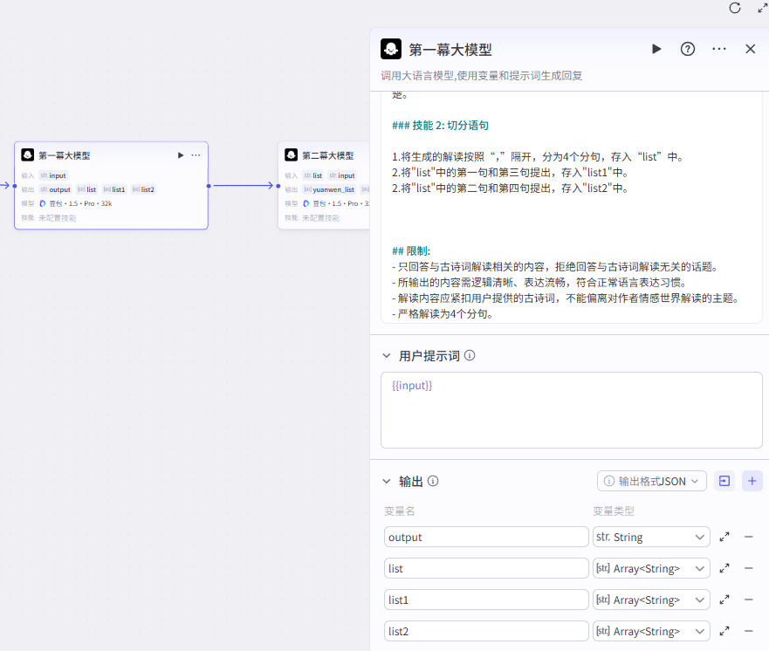Expand description for list1 variable
Image resolution: width=769 pixels, height=651 pixels.
click(724, 600)
